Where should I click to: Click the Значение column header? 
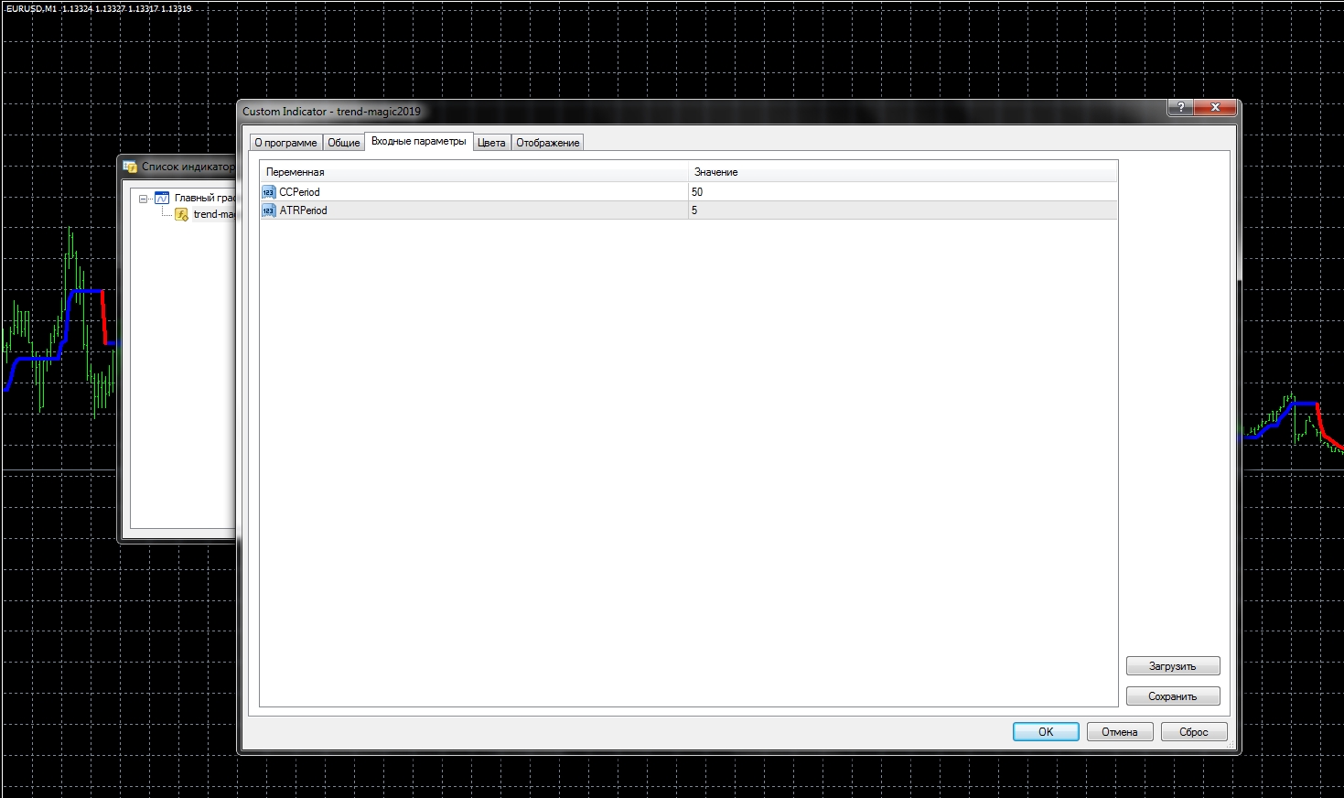902,172
